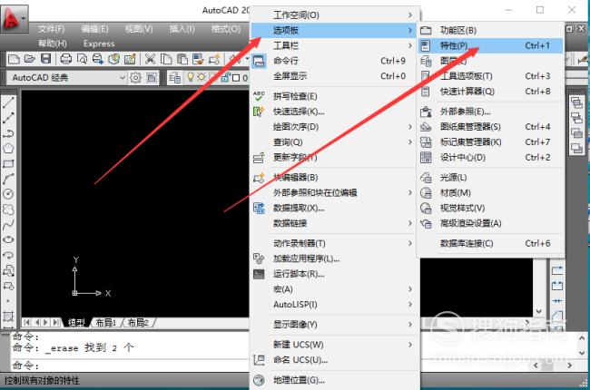Select the Construction Line tool
Image resolution: width=590 pixels, height=390 pixels.
[8, 118]
